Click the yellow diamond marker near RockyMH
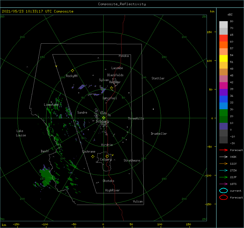 click(72, 71)
